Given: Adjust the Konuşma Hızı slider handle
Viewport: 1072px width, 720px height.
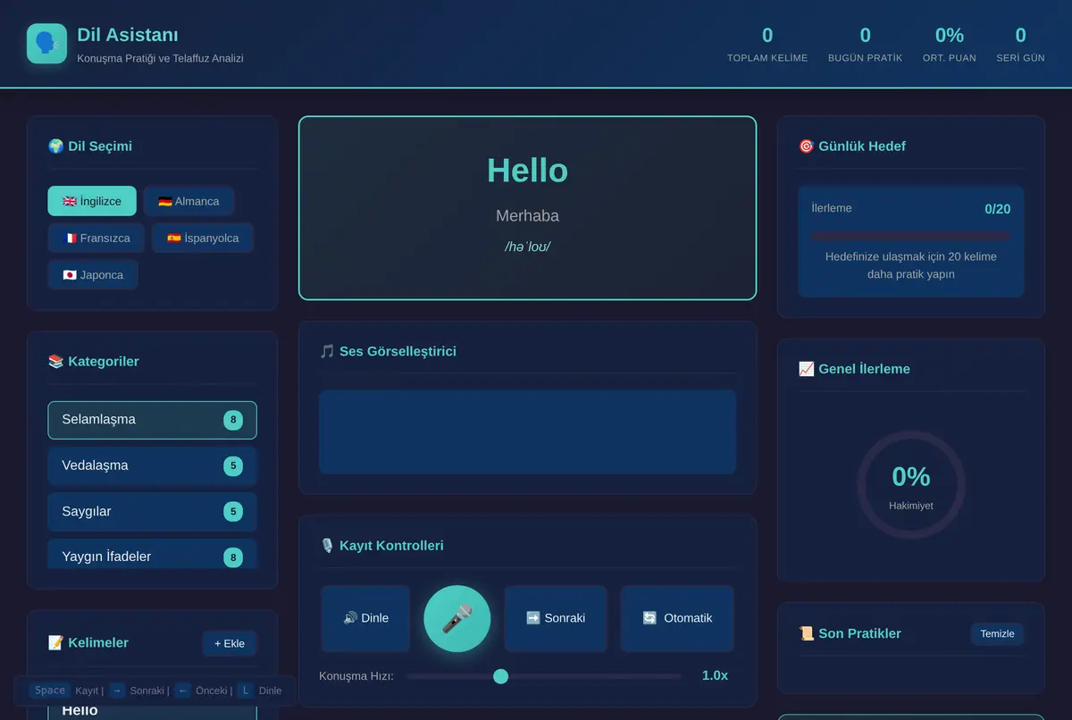Looking at the screenshot, I should (500, 676).
